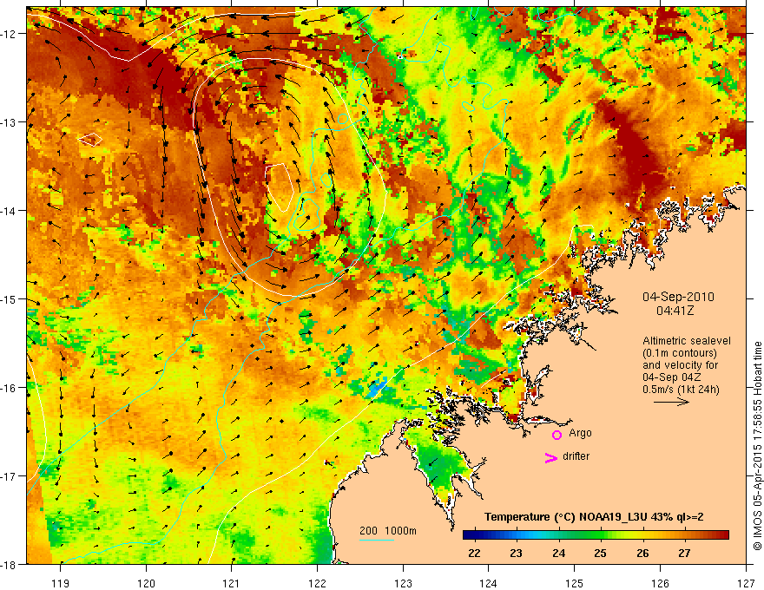Image resolution: width=764 pixels, height=590 pixels.
Task: Click the 'Temperature (°C) NOAA19_L3U 43% ql>=2' title
Action: [594, 517]
